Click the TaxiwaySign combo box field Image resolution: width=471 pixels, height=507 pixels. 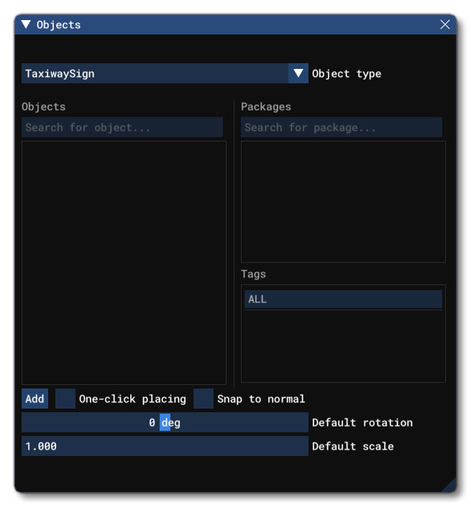coord(155,73)
